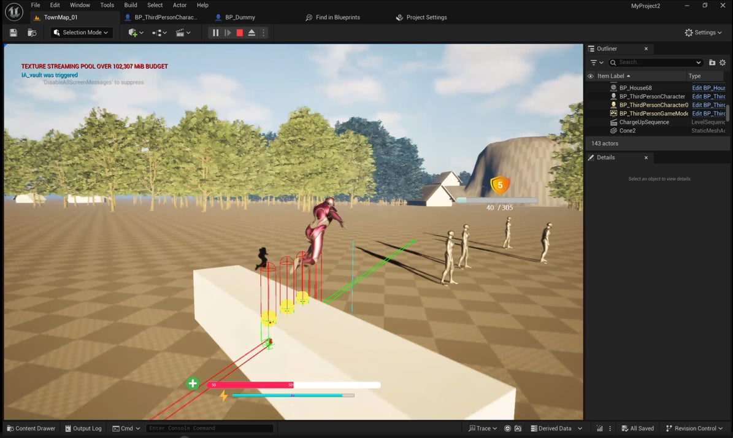Click the 143 actors status text
Image resolution: width=733 pixels, height=438 pixels.
click(604, 144)
